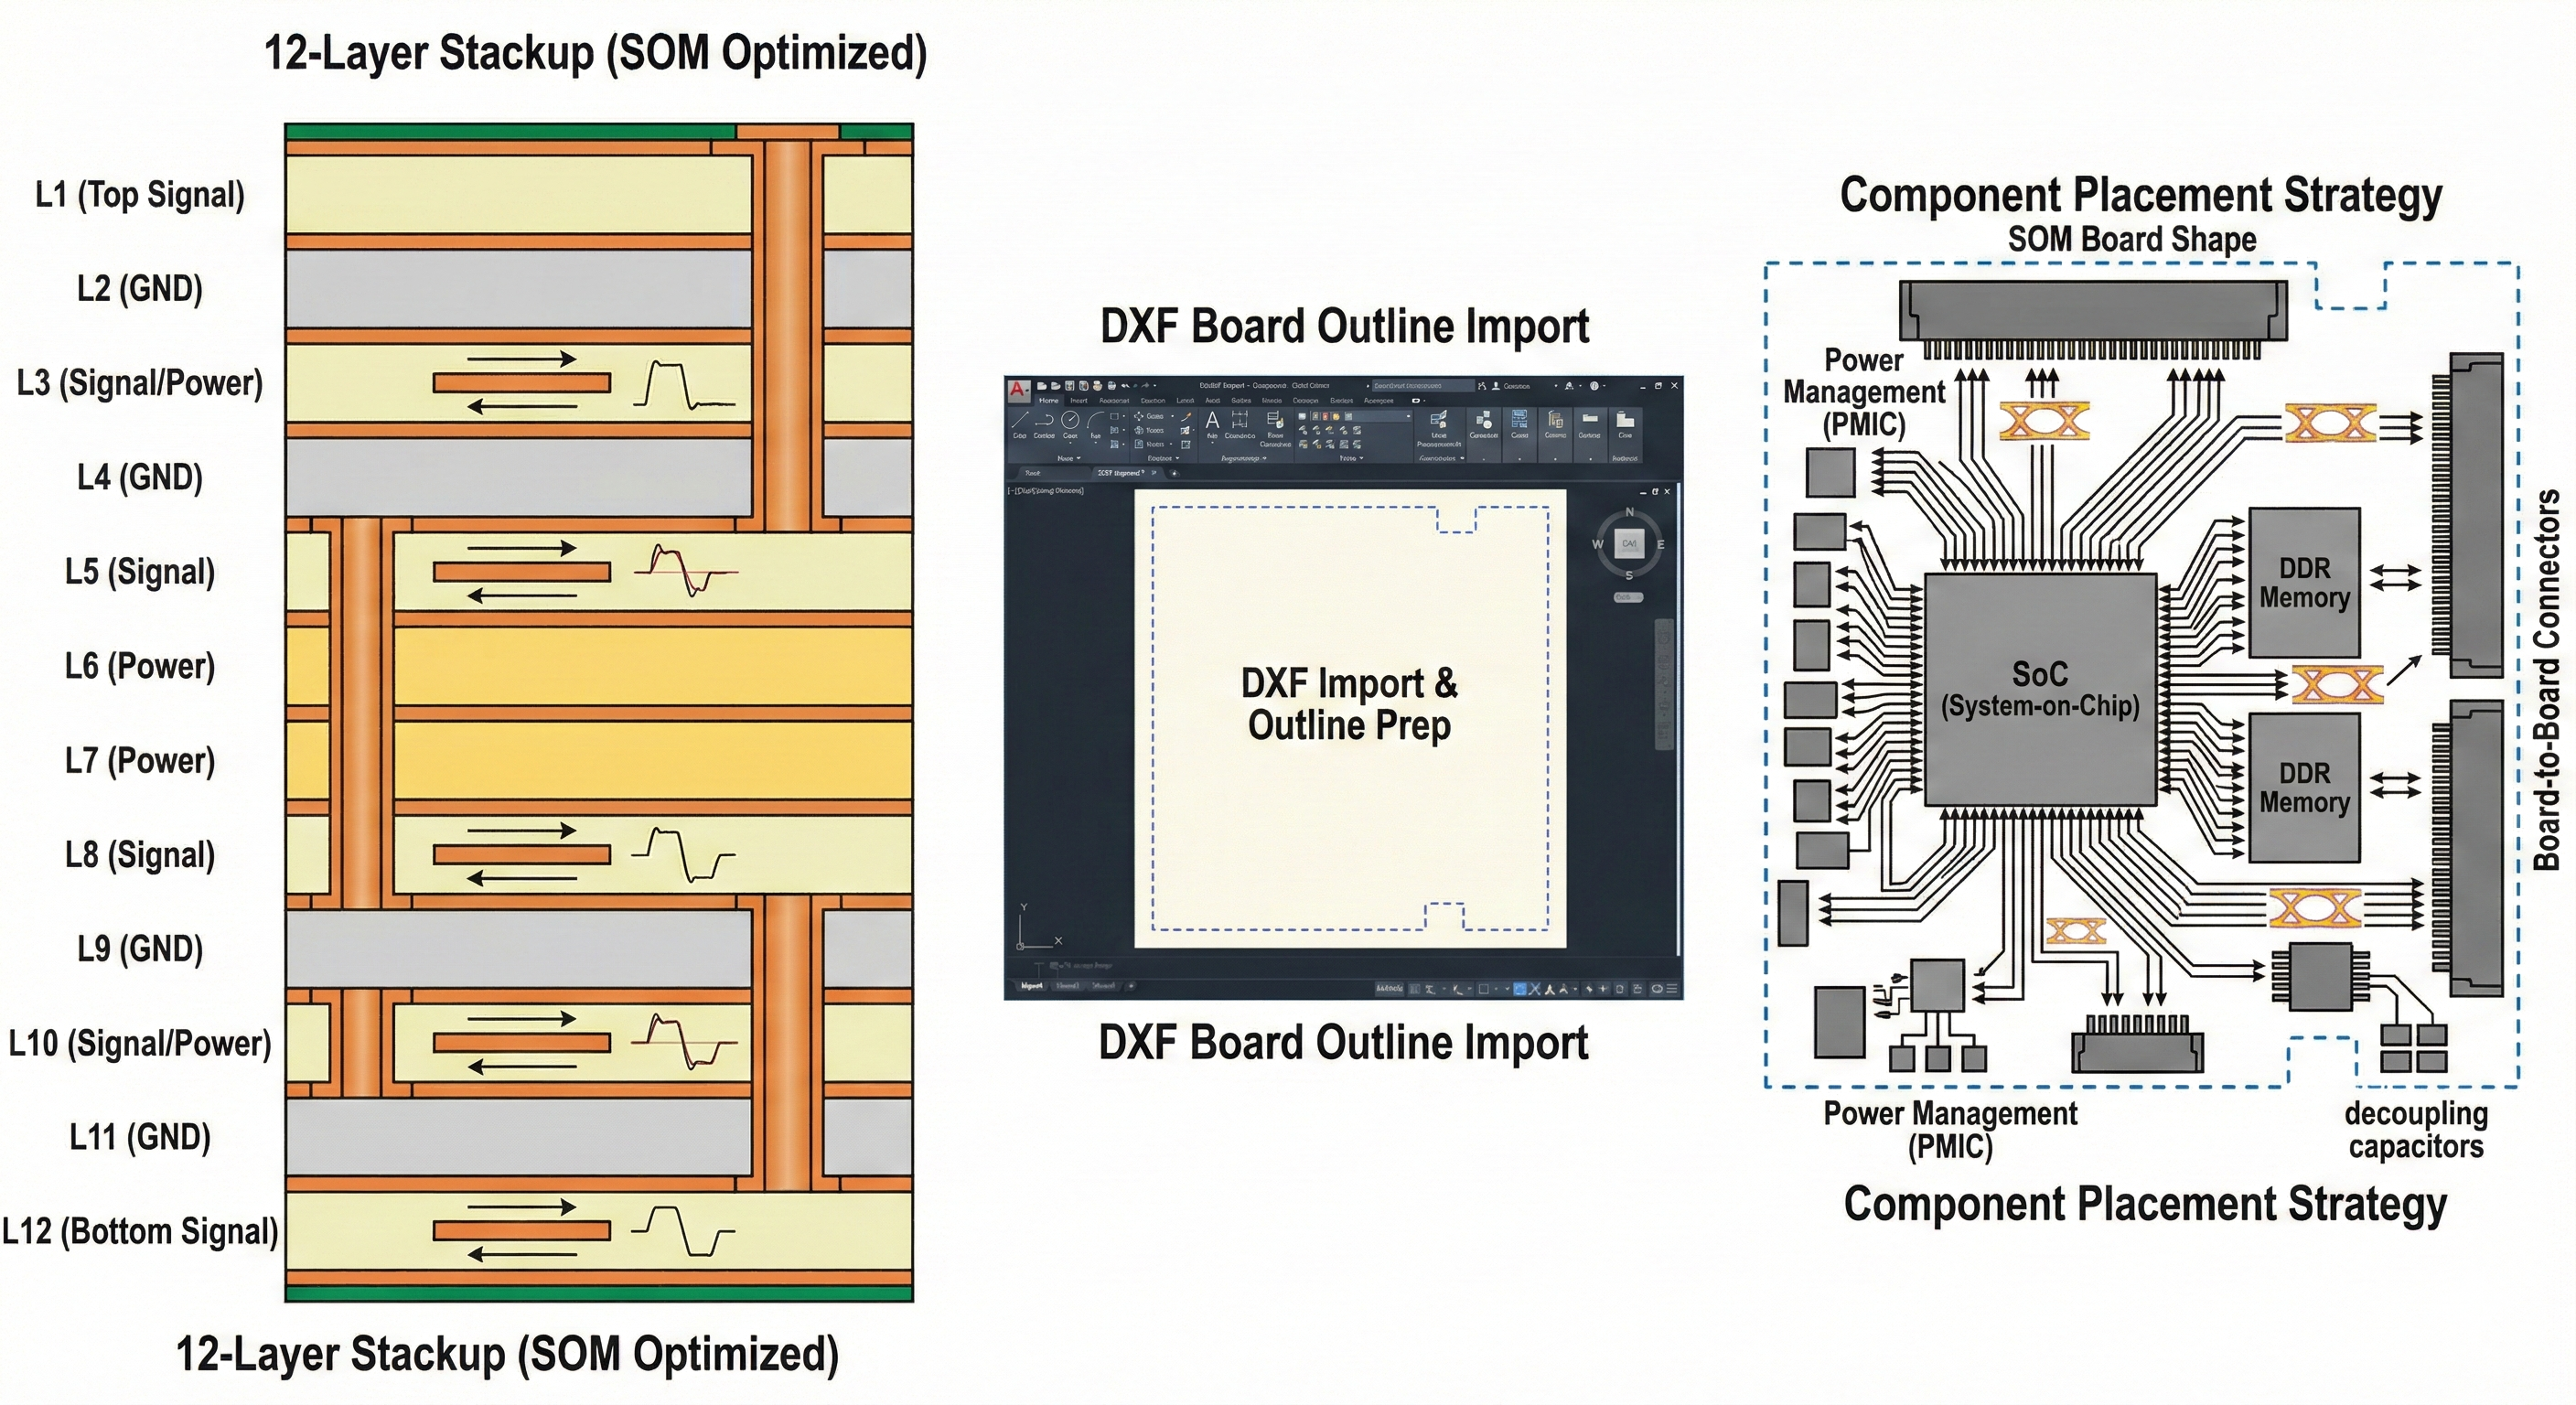2576x1405 pixels.
Task: Expand the Draw panel dropdown arrow
Action: click(x=1079, y=458)
